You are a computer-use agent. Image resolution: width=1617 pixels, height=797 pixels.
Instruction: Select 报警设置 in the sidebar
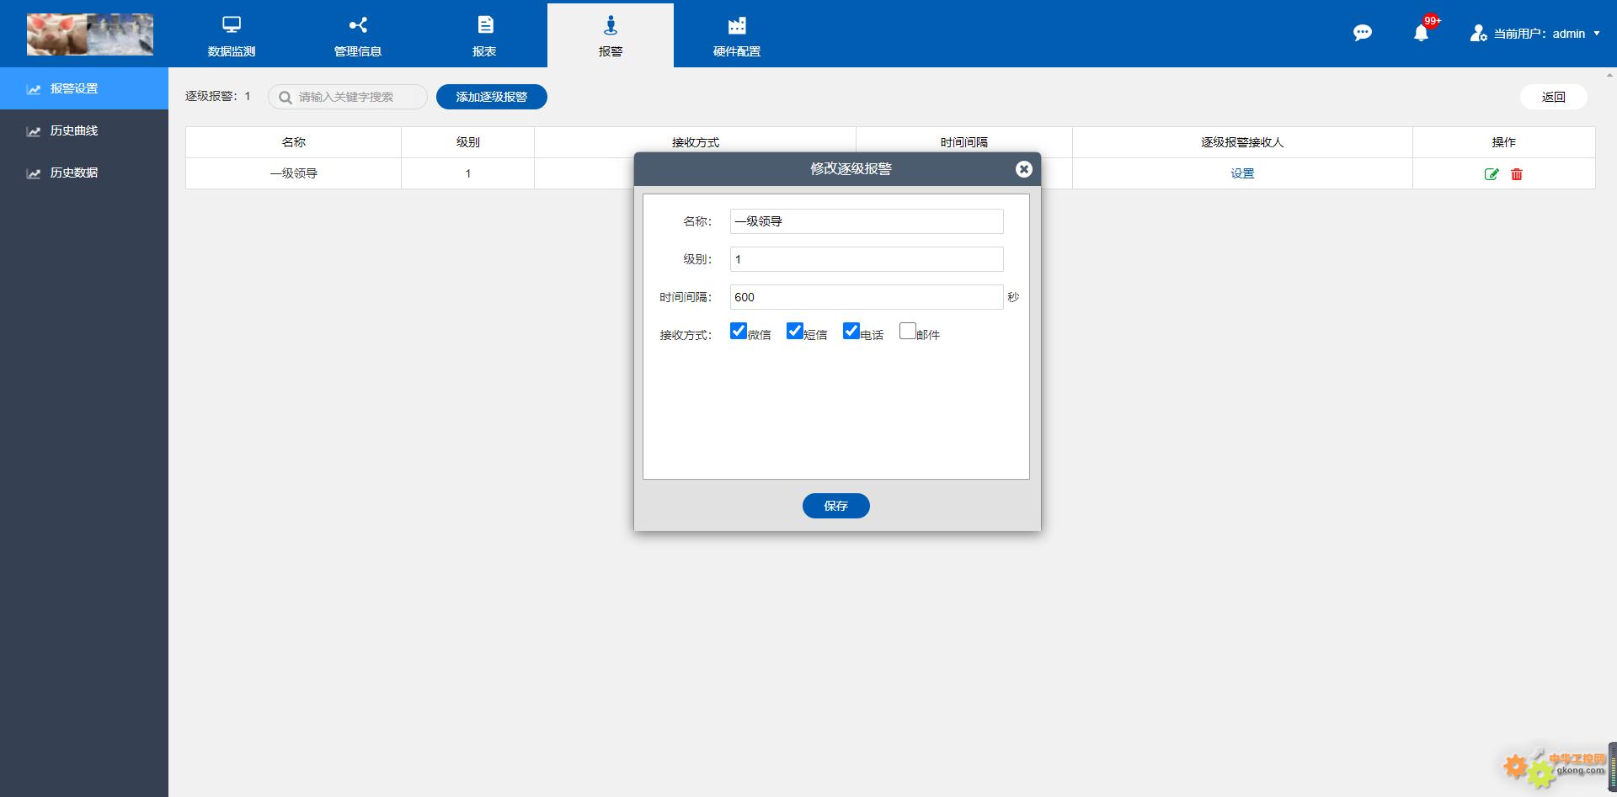[84, 88]
